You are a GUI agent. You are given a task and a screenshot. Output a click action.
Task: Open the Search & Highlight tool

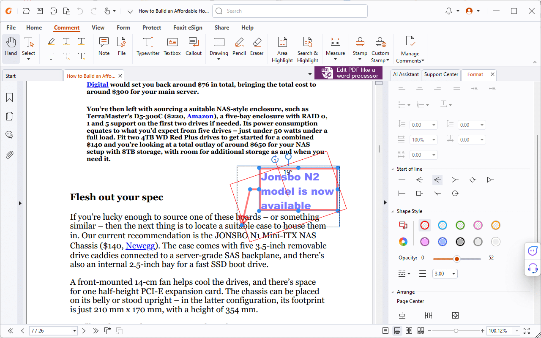click(x=307, y=46)
